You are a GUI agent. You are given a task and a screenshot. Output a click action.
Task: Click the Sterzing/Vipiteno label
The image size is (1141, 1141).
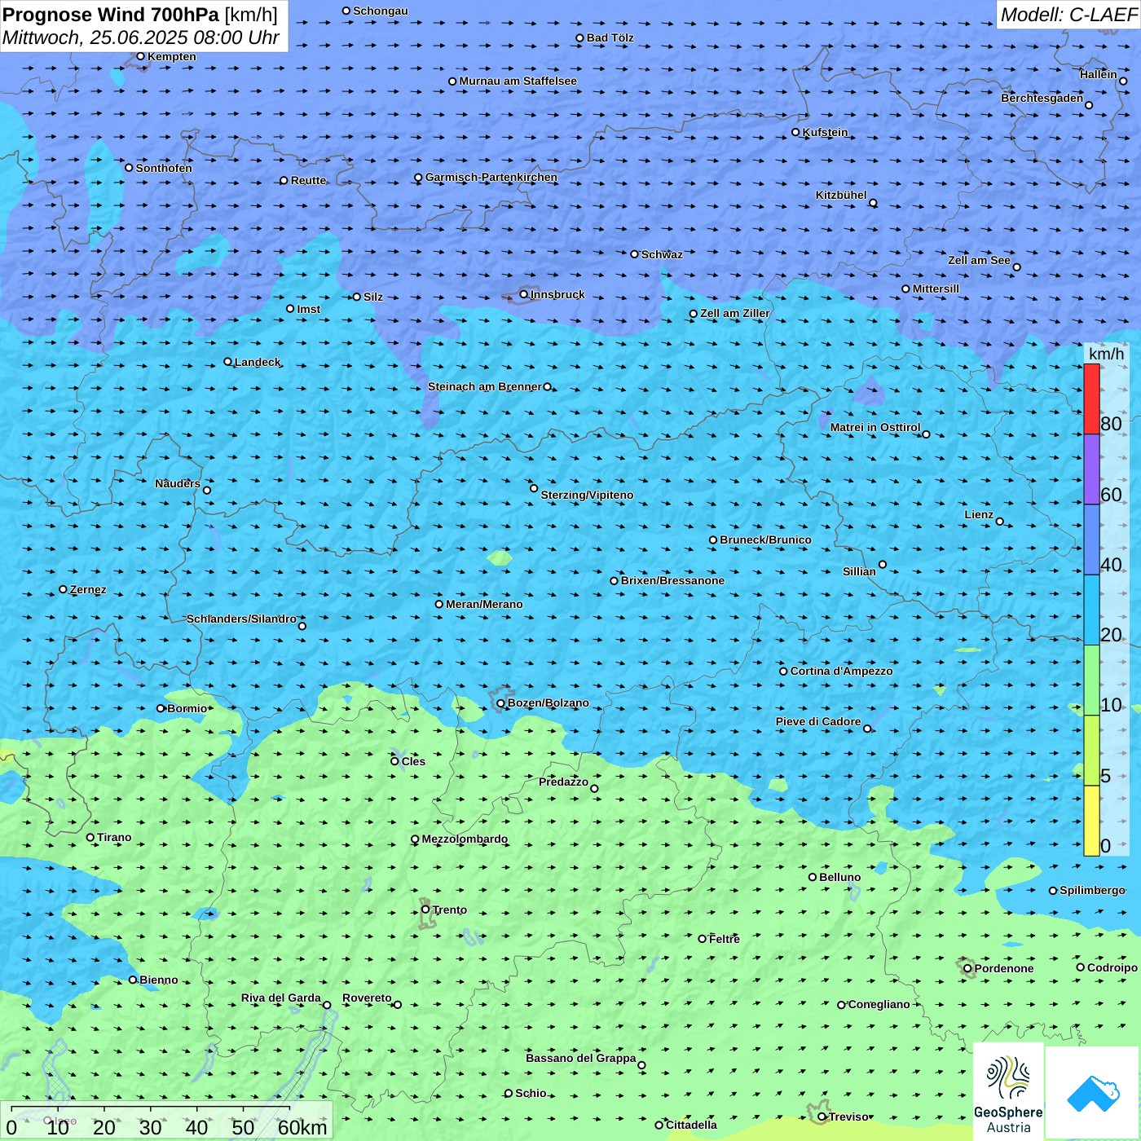587,495
